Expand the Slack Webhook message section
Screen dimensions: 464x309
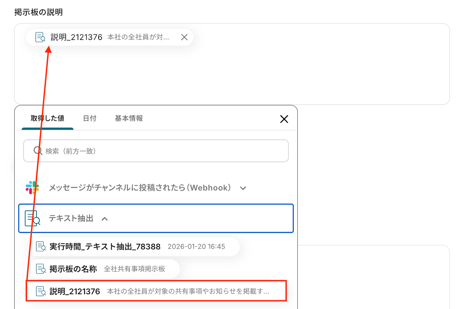pyautogui.click(x=243, y=188)
